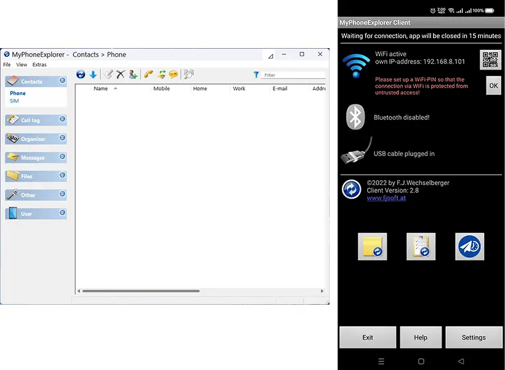
Task: Tap the USB cable icon in the phone client
Action: [356, 150]
